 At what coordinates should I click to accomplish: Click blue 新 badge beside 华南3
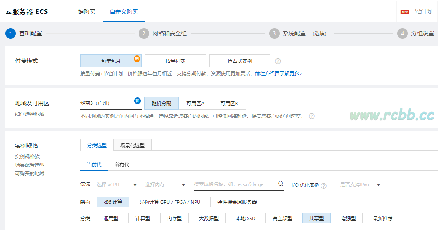(137, 101)
